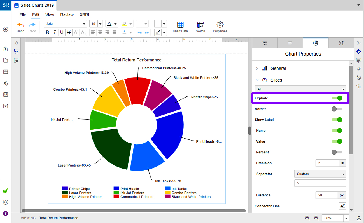Click the custom separator text field
The height and width of the screenshot is (223, 364).
pos(320,183)
